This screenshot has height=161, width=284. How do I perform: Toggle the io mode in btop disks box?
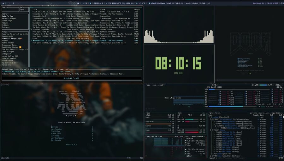[204, 113]
